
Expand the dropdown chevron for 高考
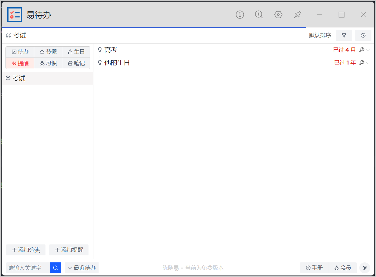(368, 50)
